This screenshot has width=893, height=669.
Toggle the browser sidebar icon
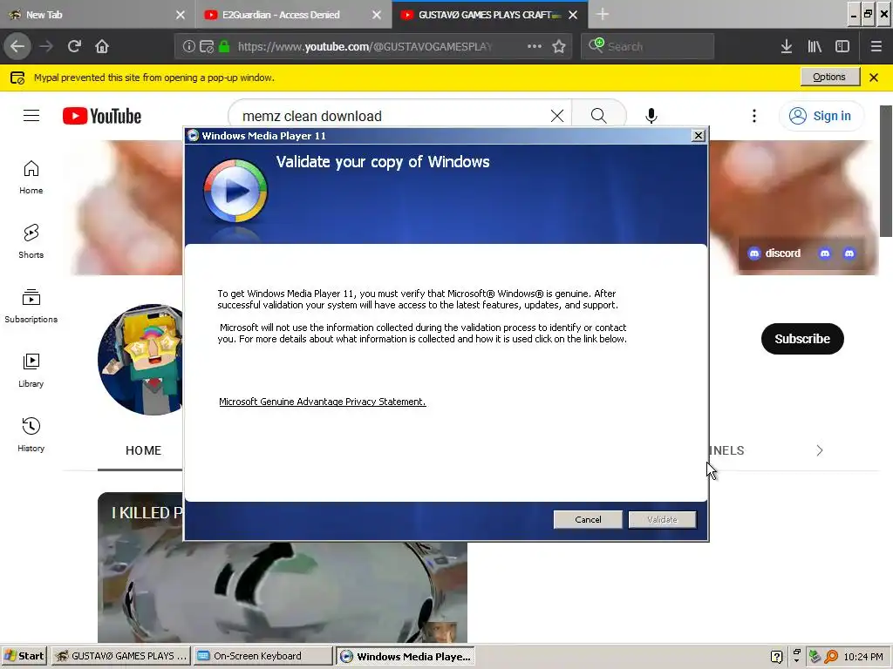842,46
